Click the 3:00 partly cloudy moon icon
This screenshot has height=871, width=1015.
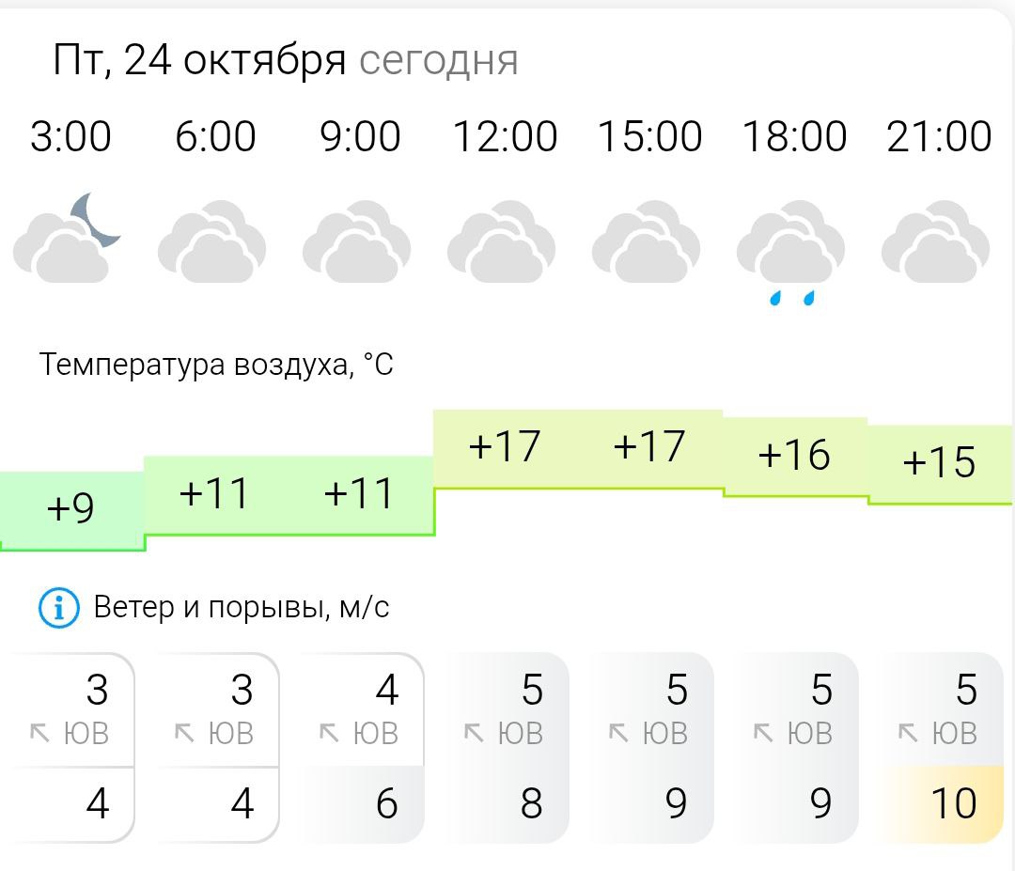pos(69,239)
